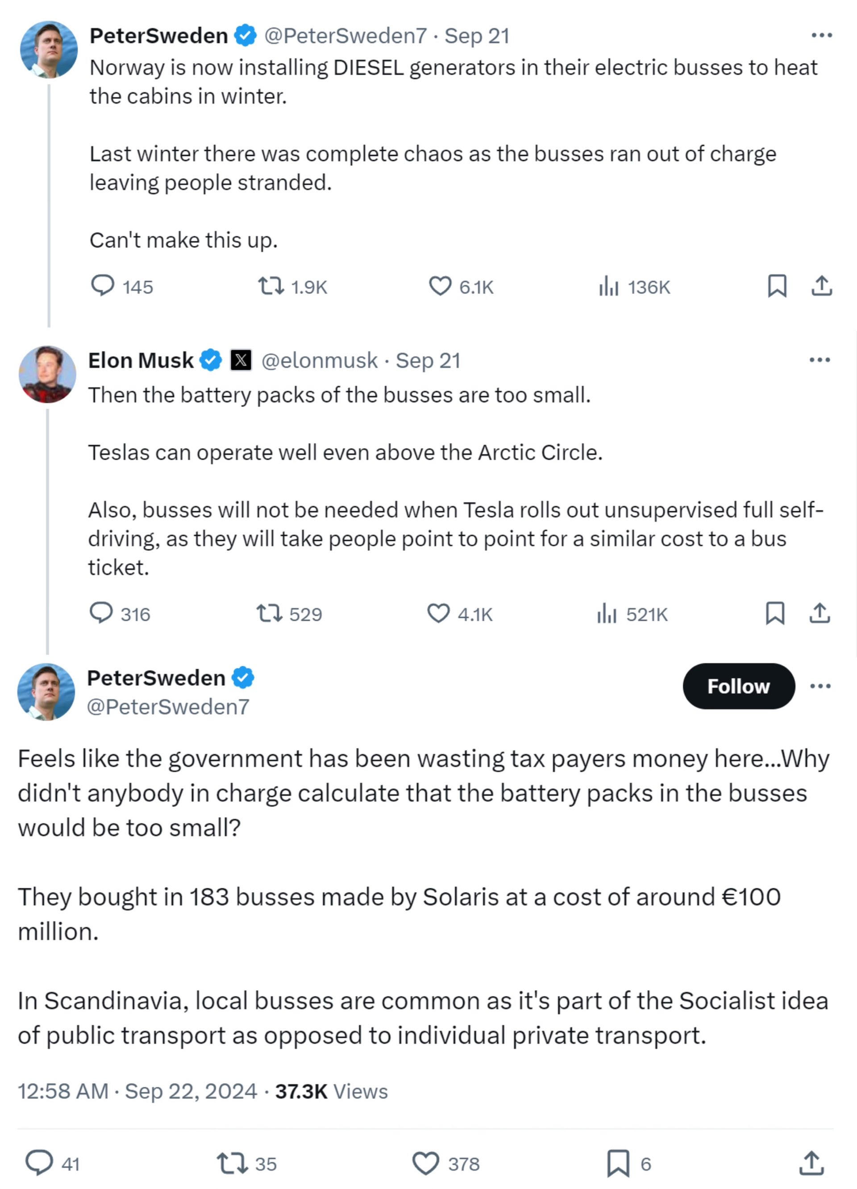Open more options next to Follow button

pos(820,686)
